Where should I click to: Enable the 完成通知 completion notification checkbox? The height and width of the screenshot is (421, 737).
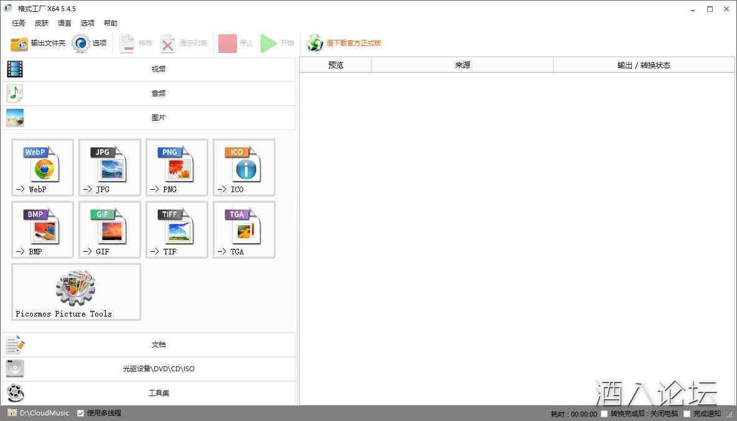[x=686, y=413]
